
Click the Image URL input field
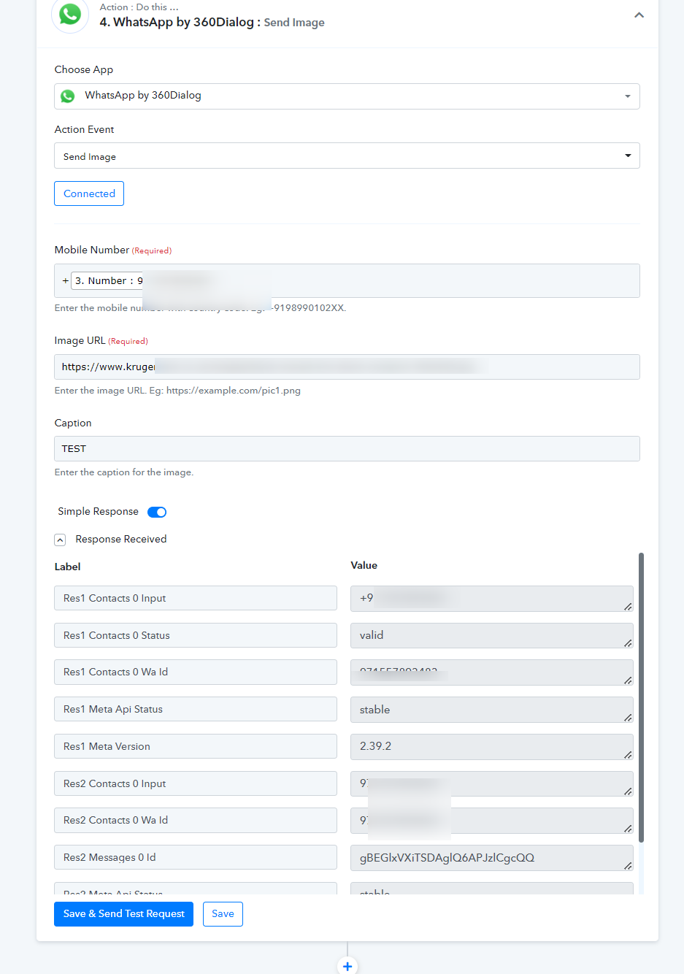tap(347, 367)
